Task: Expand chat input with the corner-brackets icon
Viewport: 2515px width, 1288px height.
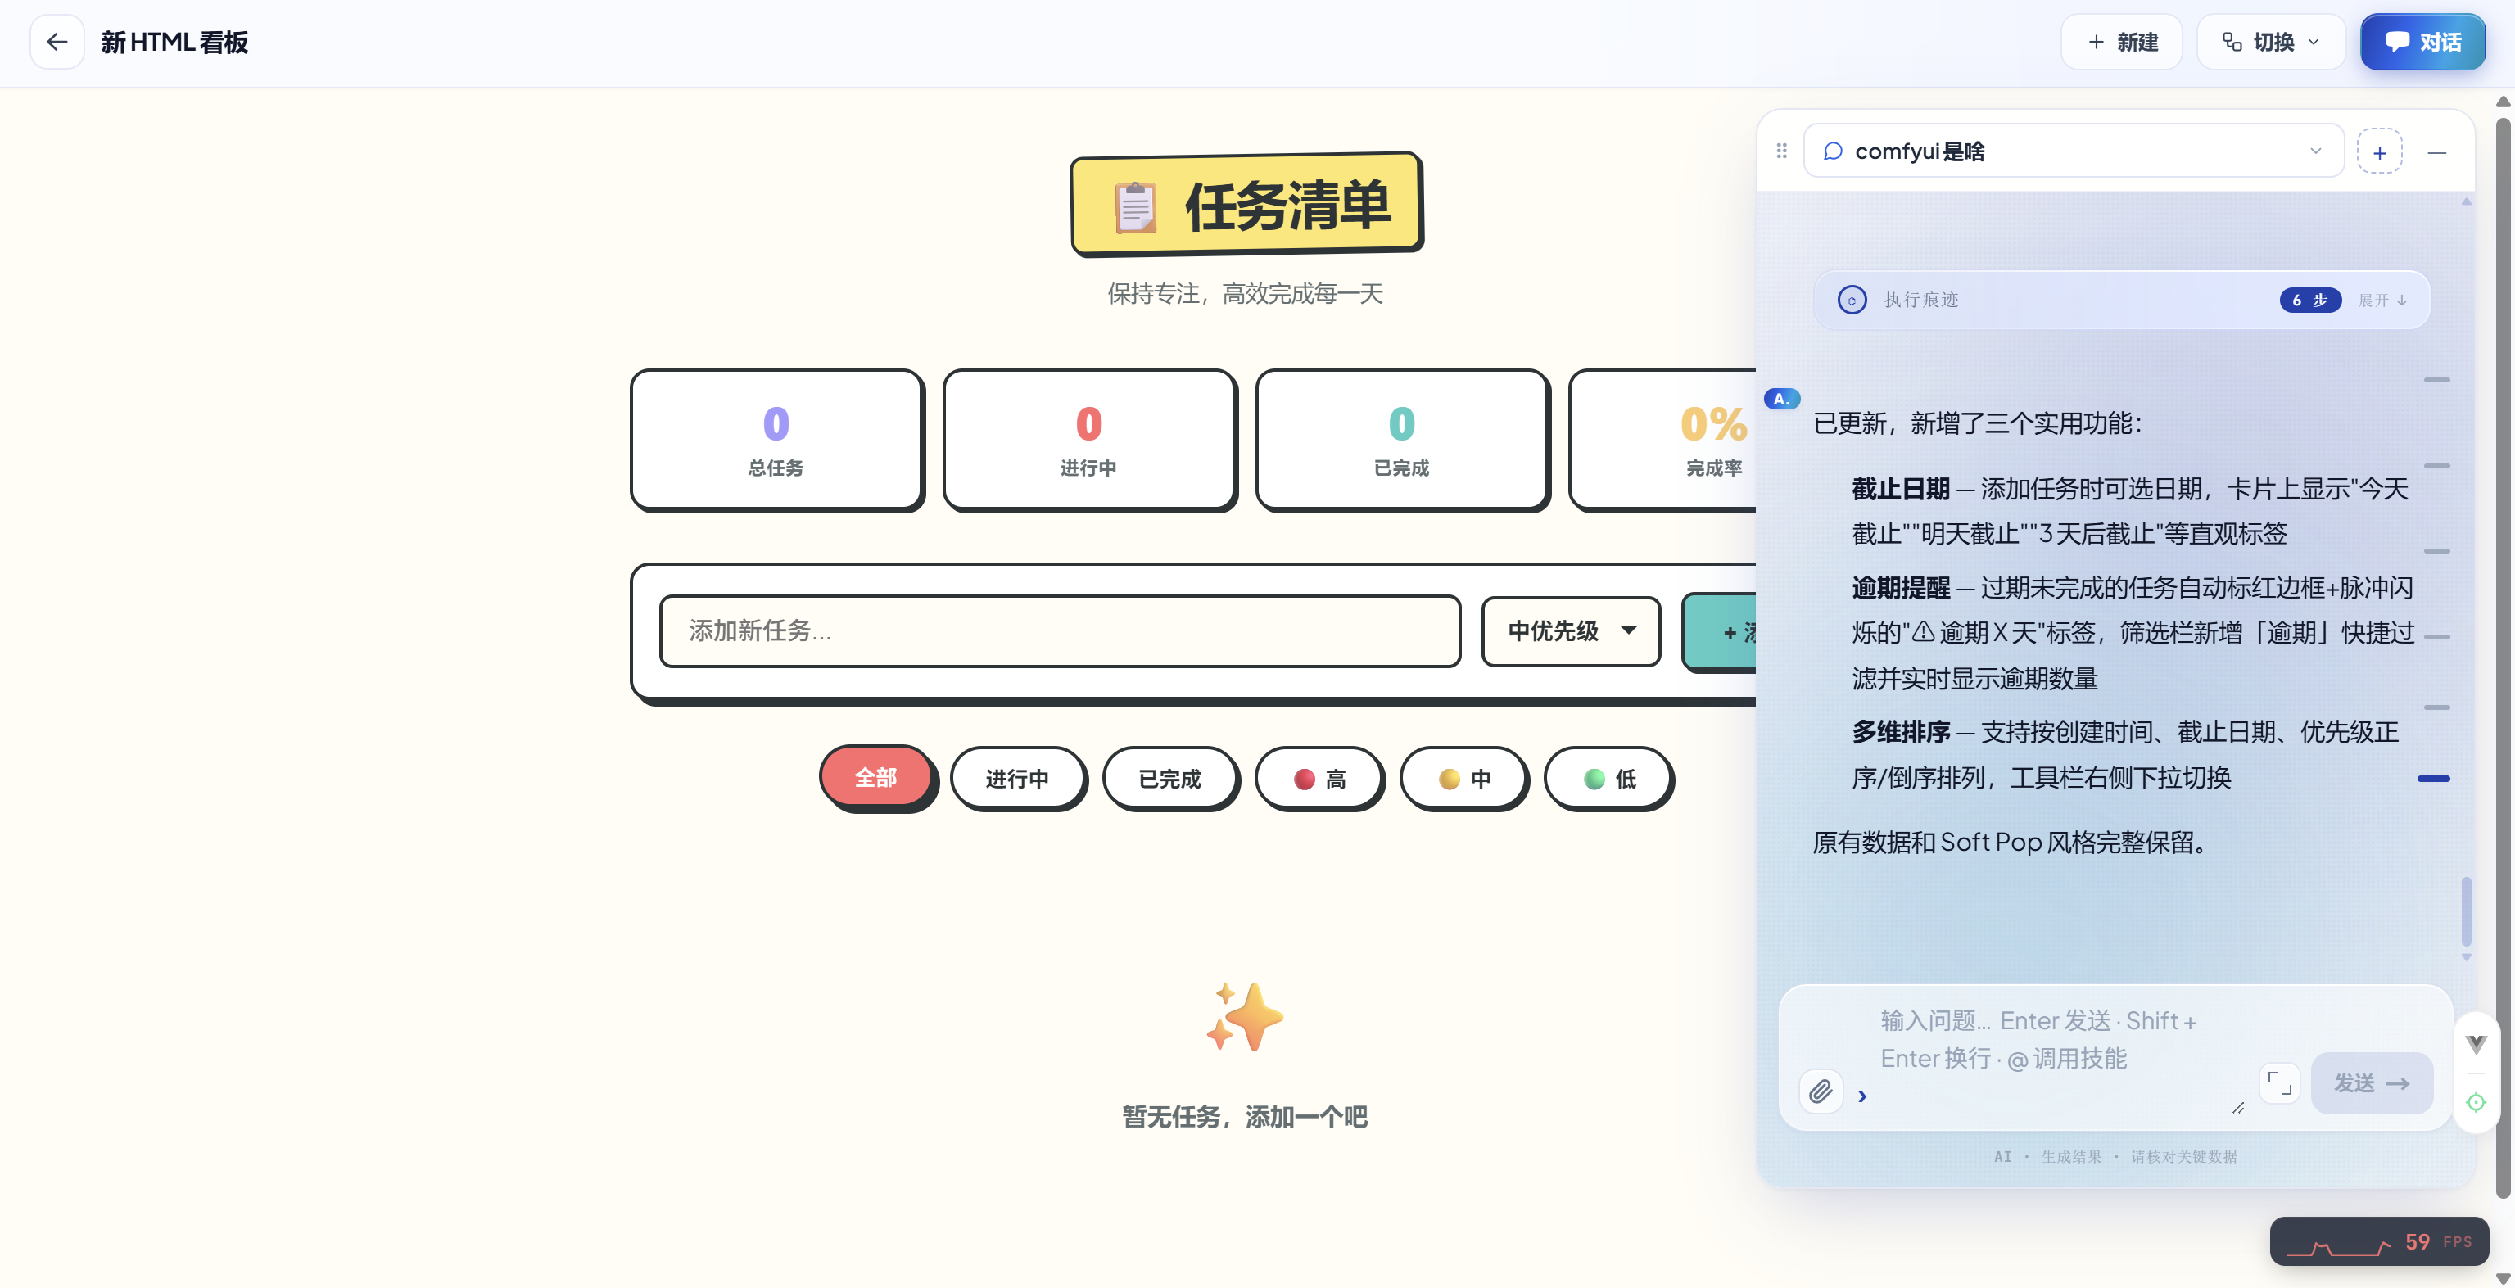Action: [x=2280, y=1083]
